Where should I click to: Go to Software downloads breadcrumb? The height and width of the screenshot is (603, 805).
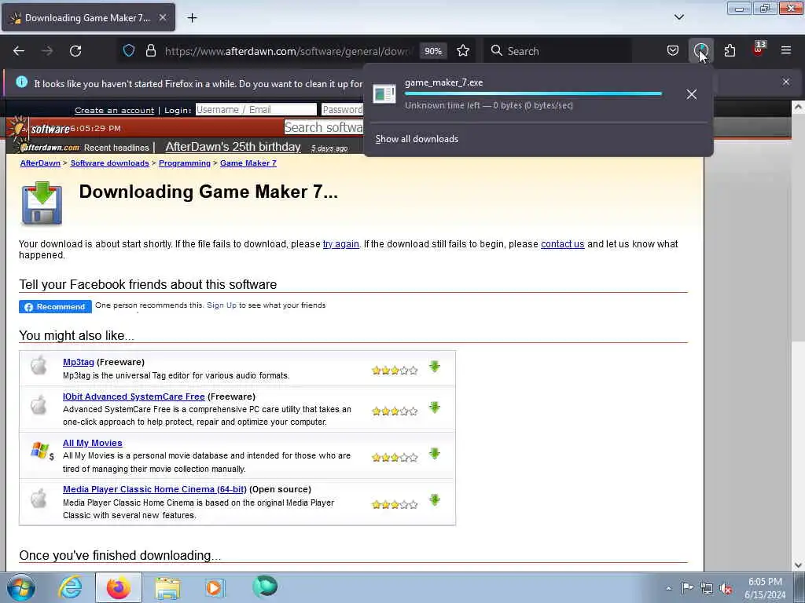tap(109, 163)
